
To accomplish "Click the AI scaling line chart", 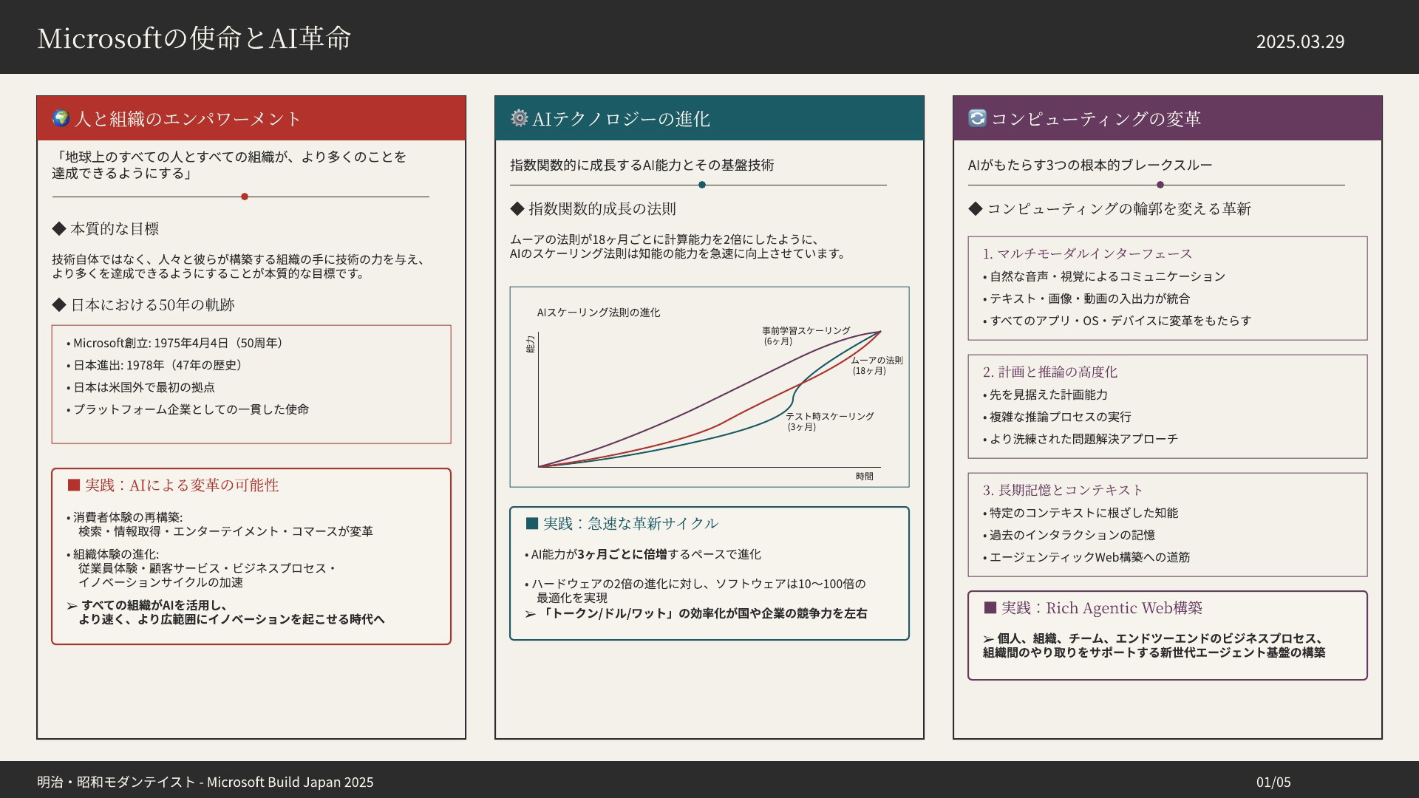I will coord(709,387).
